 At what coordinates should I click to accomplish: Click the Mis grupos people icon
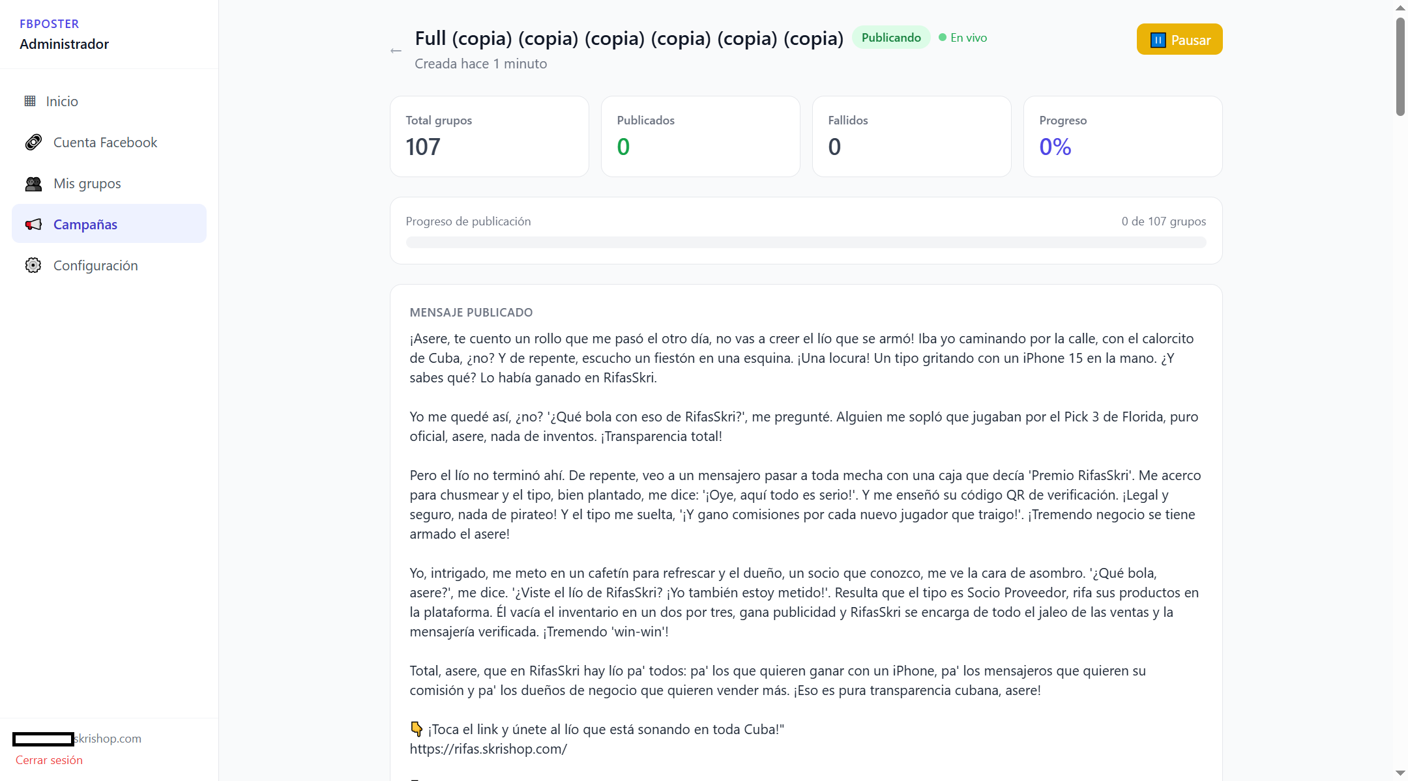pyautogui.click(x=33, y=184)
